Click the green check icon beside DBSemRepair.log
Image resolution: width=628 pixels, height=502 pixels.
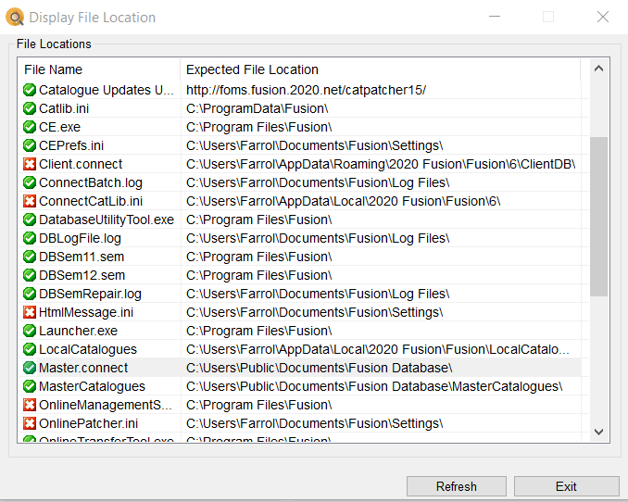pyautogui.click(x=30, y=294)
